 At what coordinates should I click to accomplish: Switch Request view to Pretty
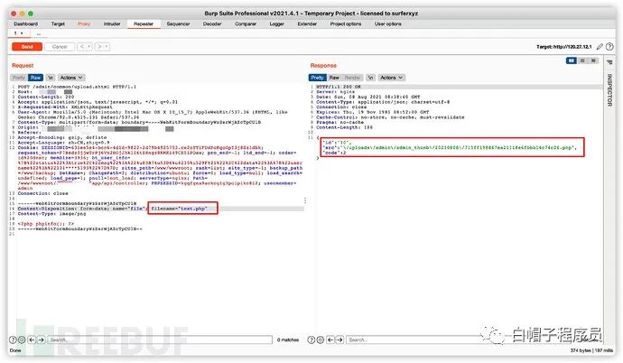coord(19,78)
